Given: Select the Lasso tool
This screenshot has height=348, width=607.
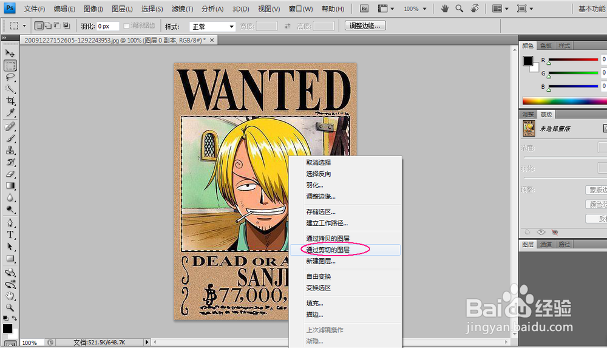Looking at the screenshot, I should pos(10,77).
